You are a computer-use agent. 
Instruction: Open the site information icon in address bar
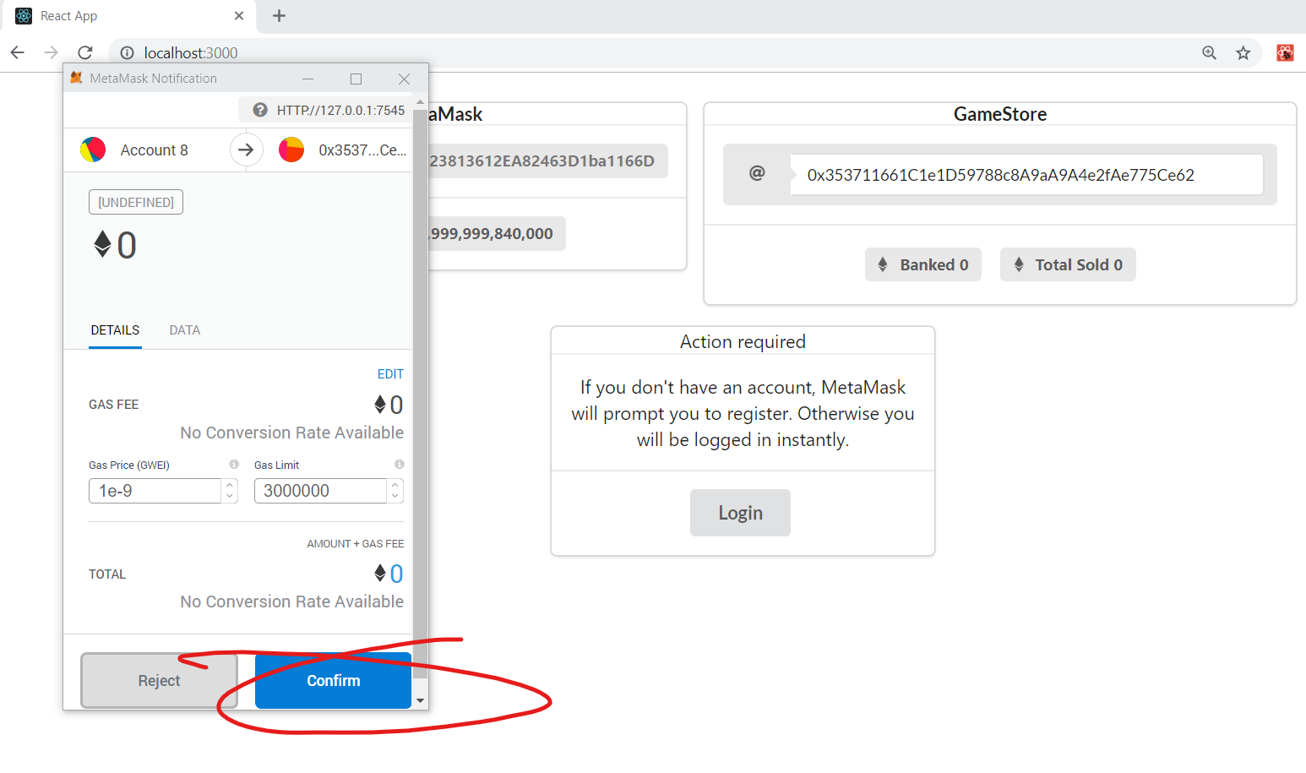point(127,52)
